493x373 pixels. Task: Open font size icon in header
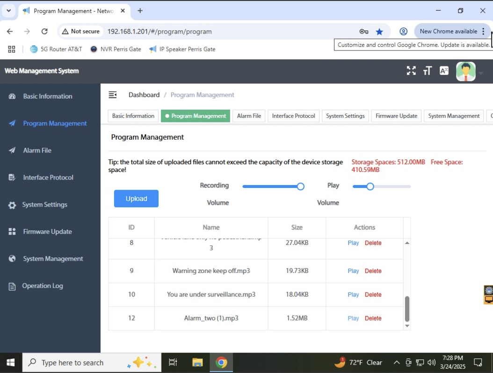pos(428,71)
